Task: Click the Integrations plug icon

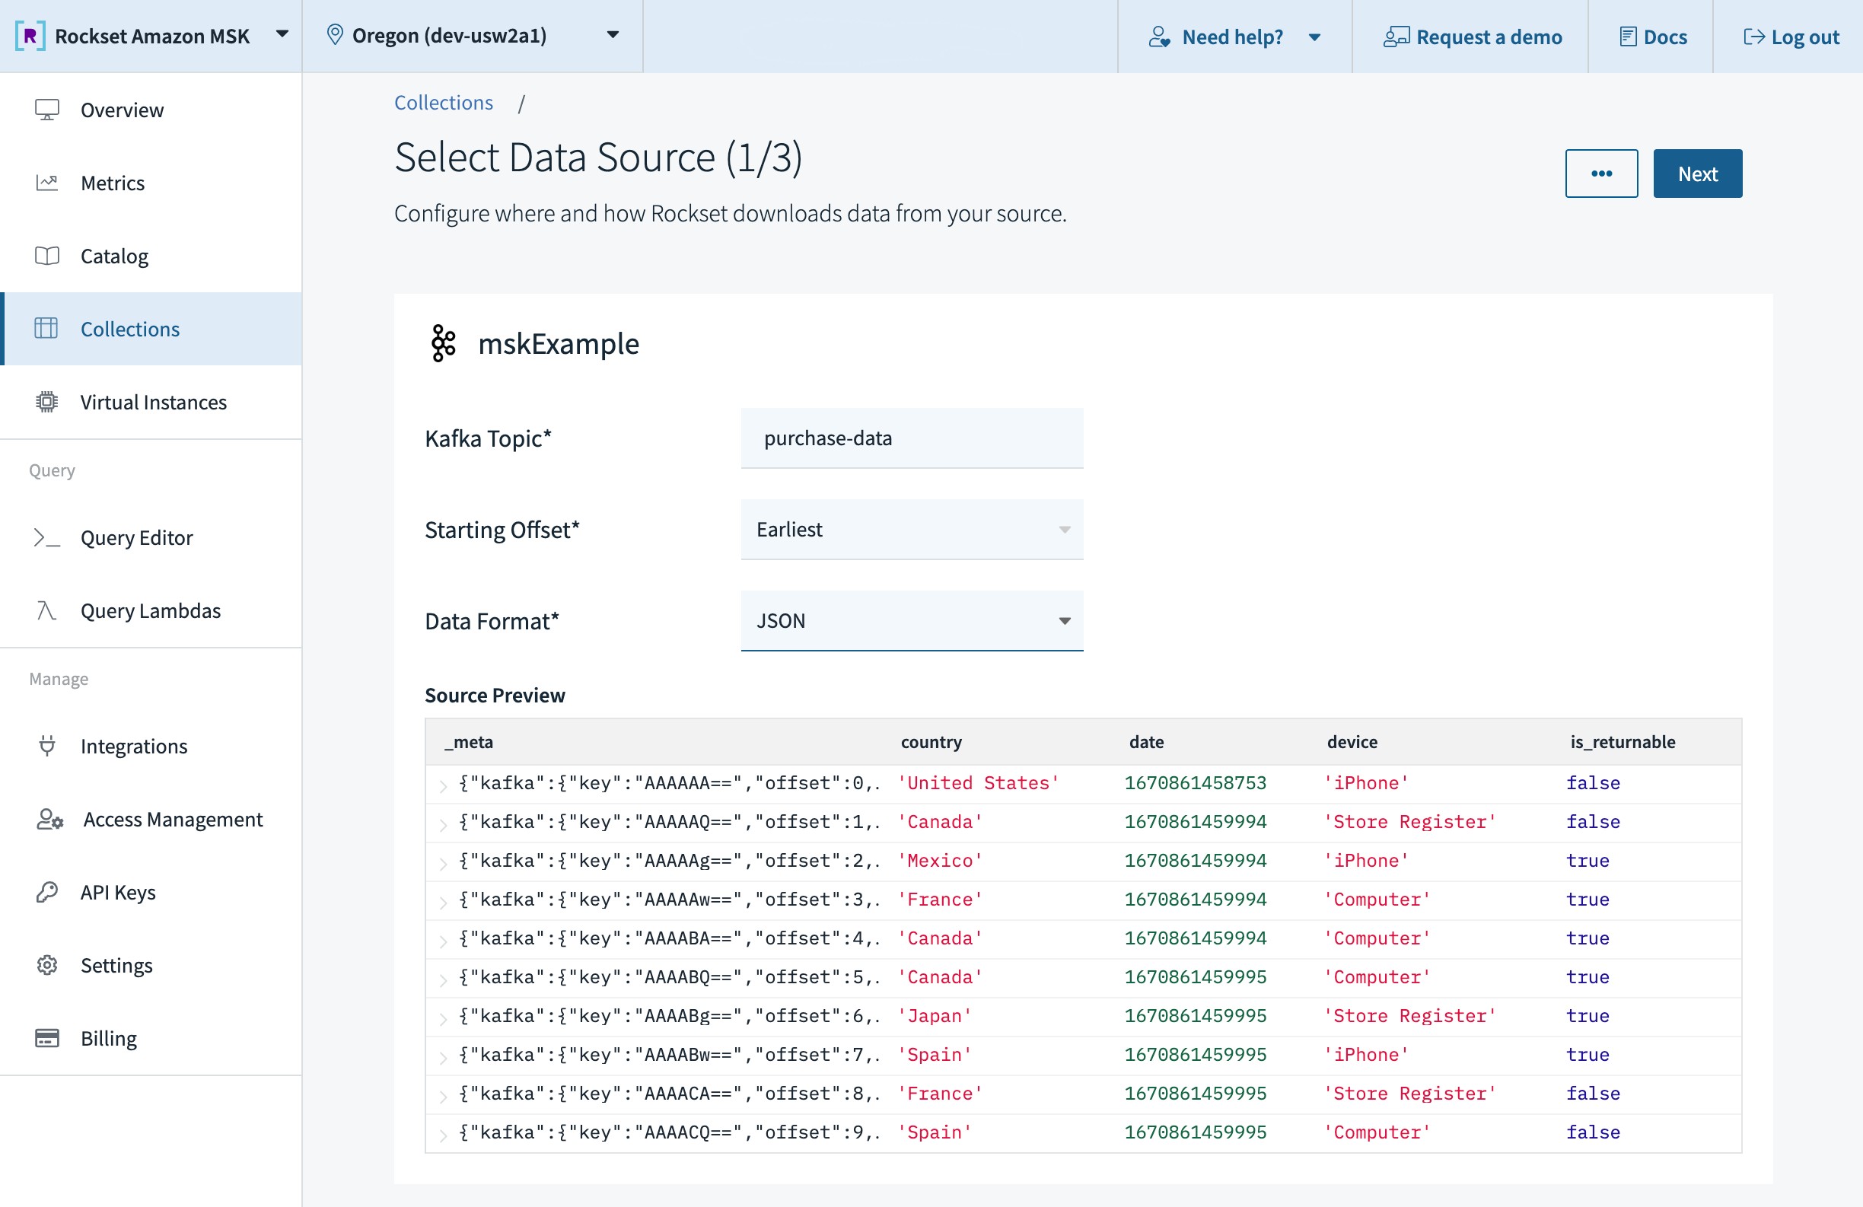Action: click(47, 745)
